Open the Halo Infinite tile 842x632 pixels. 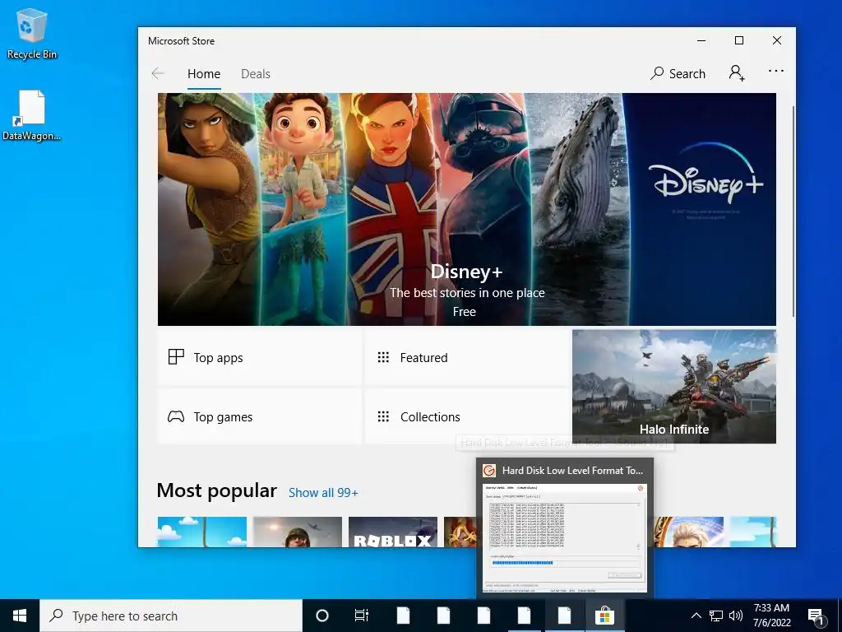tap(674, 387)
